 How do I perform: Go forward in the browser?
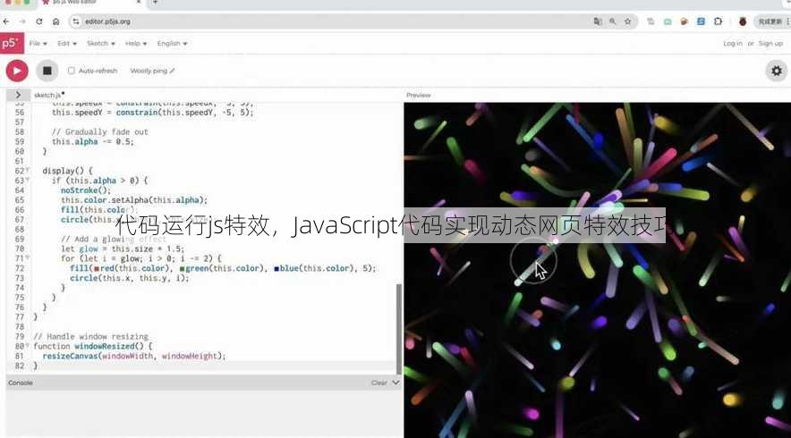pos(22,21)
